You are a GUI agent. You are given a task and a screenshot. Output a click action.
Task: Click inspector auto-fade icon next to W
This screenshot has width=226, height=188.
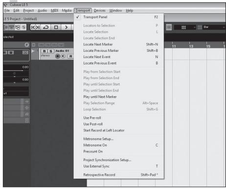[x=25, y=52]
